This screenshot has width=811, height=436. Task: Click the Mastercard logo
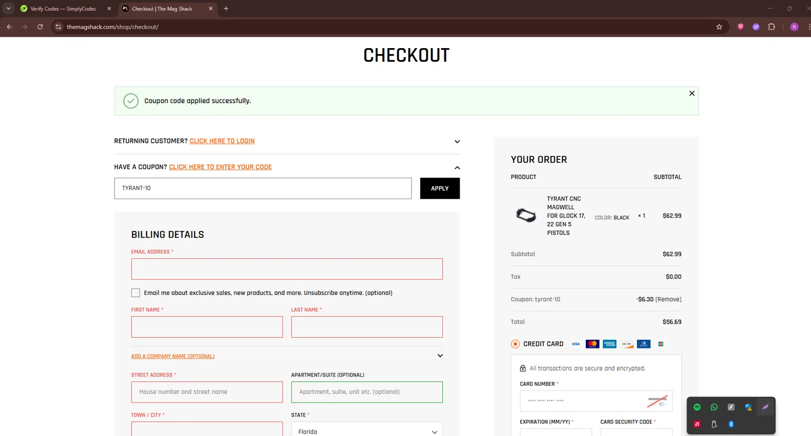[593, 344]
